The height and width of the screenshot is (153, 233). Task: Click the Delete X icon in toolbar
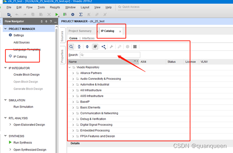49,14
